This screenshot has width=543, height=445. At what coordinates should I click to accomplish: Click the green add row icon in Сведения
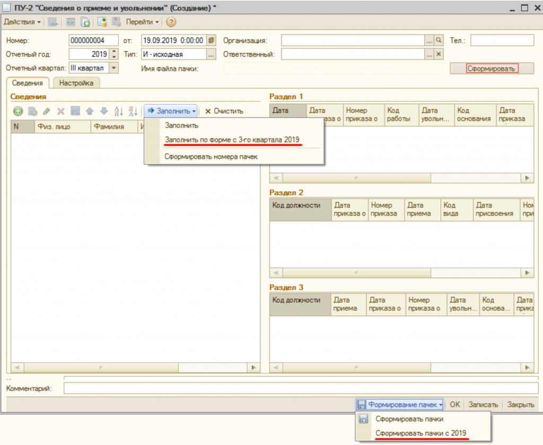[18, 111]
